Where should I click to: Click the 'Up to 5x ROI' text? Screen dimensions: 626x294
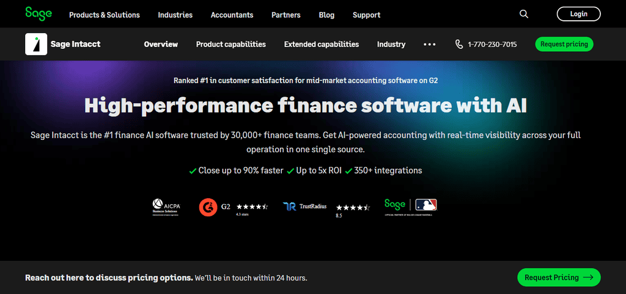[319, 171]
